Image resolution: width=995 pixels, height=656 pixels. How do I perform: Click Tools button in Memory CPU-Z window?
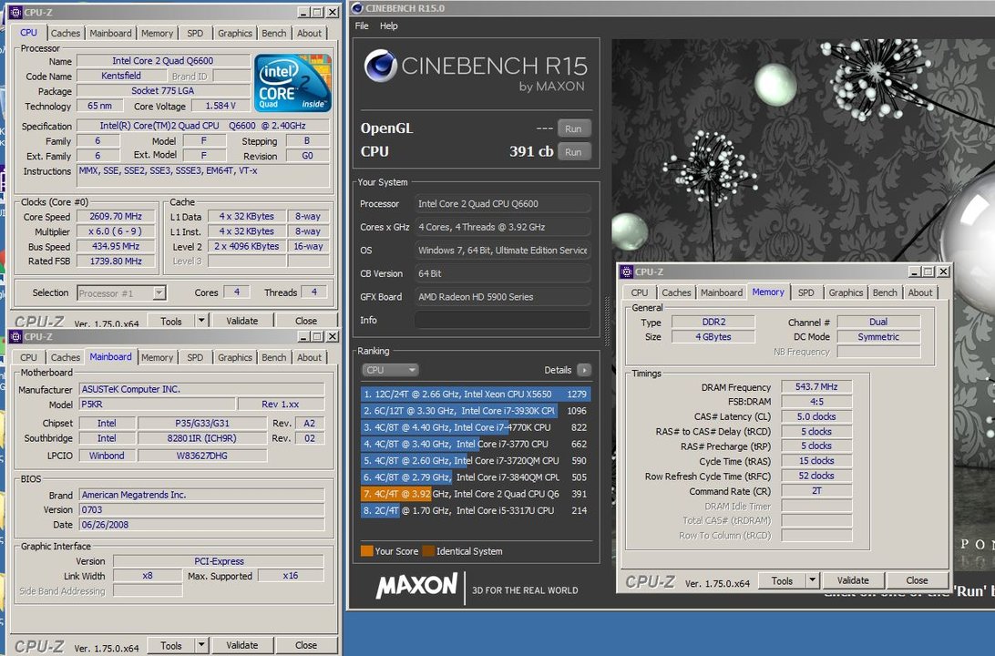(x=782, y=579)
